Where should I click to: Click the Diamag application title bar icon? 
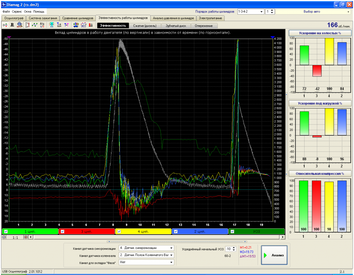pos(3,4)
